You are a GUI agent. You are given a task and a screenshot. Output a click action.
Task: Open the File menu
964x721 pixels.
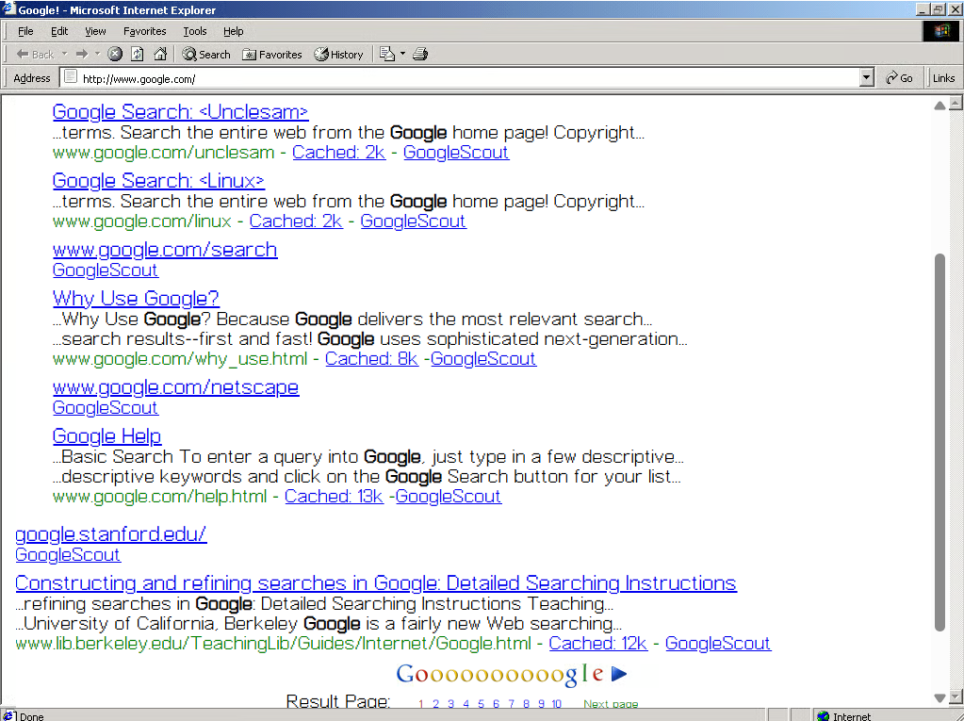click(x=25, y=31)
